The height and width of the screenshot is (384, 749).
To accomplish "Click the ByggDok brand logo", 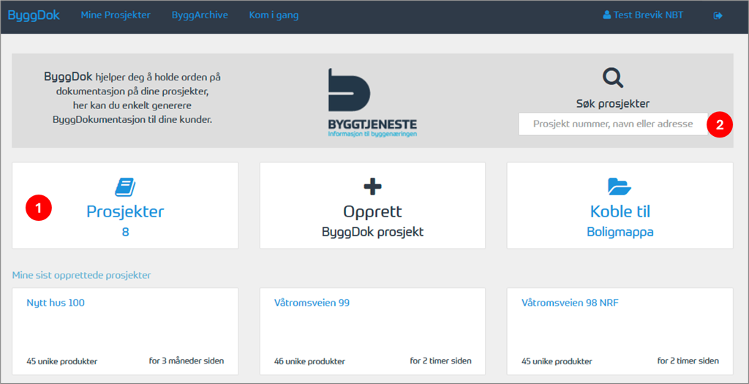I will tap(34, 15).
